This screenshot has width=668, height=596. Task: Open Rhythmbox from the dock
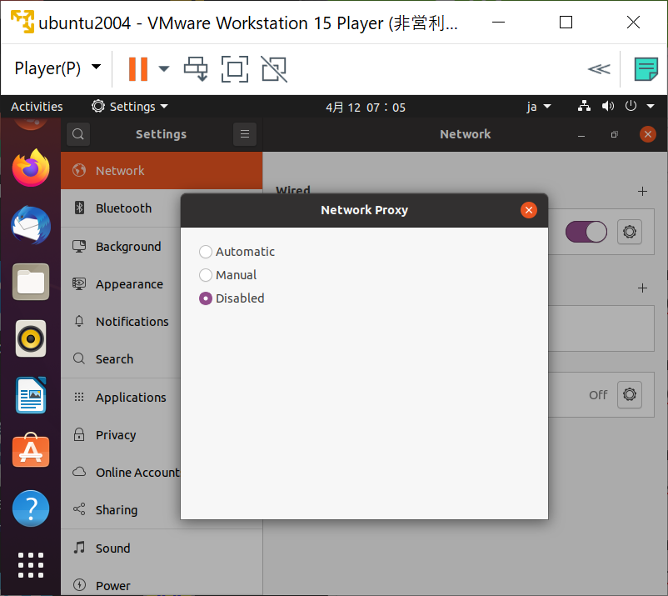(x=31, y=339)
